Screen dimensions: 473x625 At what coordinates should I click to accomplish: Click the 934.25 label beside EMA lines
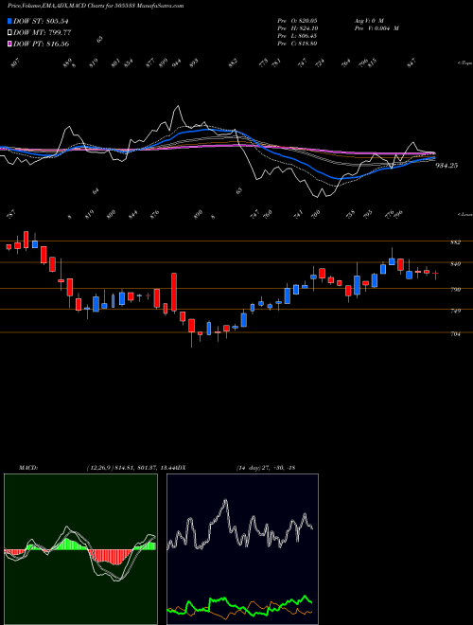pyautogui.click(x=447, y=166)
